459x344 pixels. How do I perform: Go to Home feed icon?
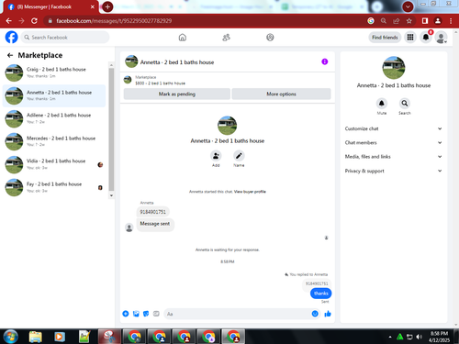[x=183, y=38]
